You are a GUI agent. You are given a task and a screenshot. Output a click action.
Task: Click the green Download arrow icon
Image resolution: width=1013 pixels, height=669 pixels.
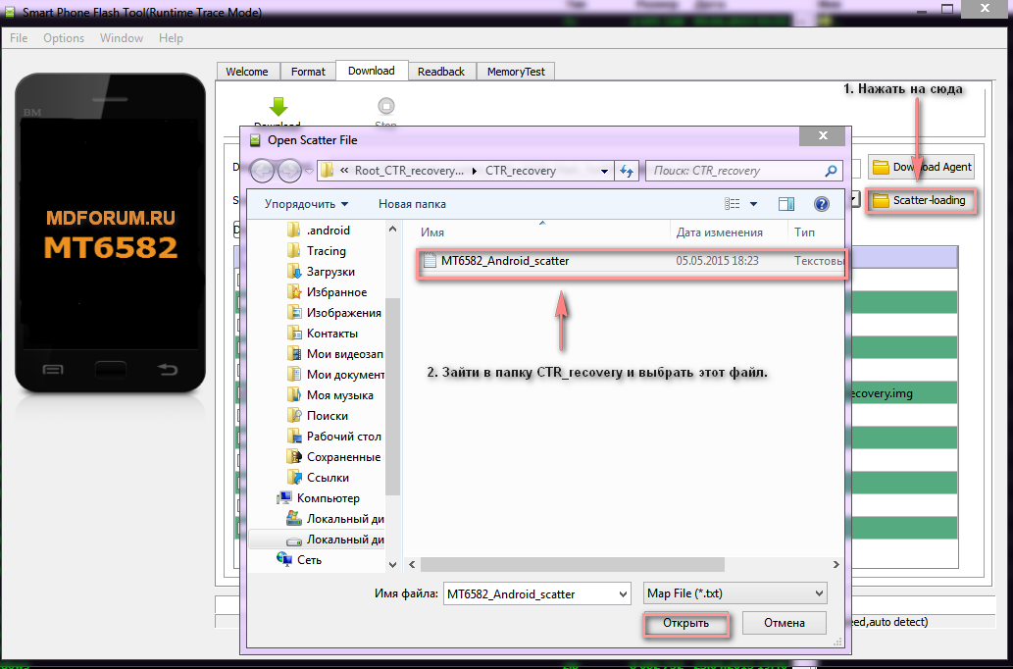point(278,107)
